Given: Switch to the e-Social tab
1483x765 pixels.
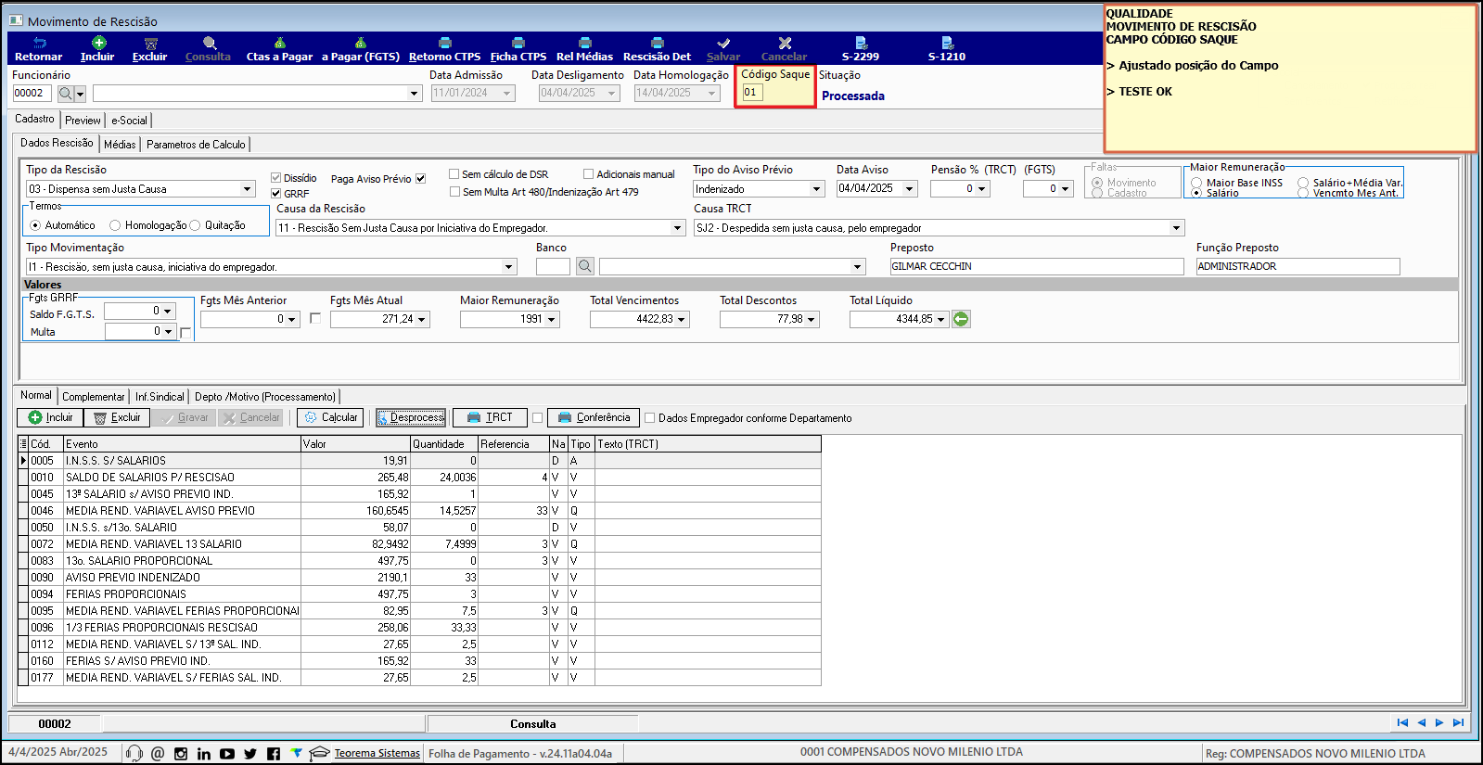Looking at the screenshot, I should 129,121.
